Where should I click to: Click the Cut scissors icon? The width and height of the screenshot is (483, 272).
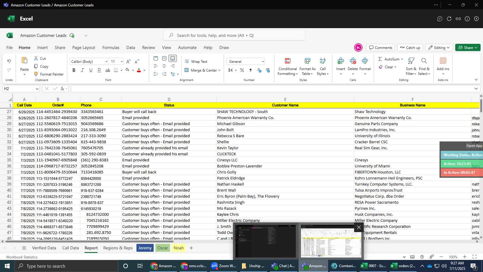[x=36, y=58]
